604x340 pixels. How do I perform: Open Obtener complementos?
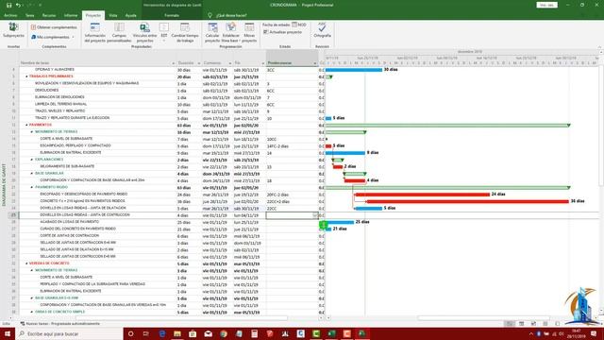pyautogui.click(x=54, y=27)
